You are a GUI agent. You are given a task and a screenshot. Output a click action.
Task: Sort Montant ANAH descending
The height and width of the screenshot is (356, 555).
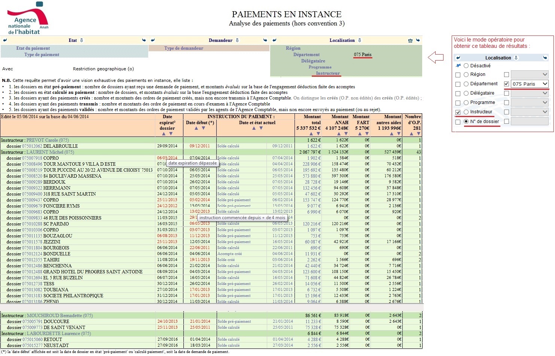click(x=346, y=134)
